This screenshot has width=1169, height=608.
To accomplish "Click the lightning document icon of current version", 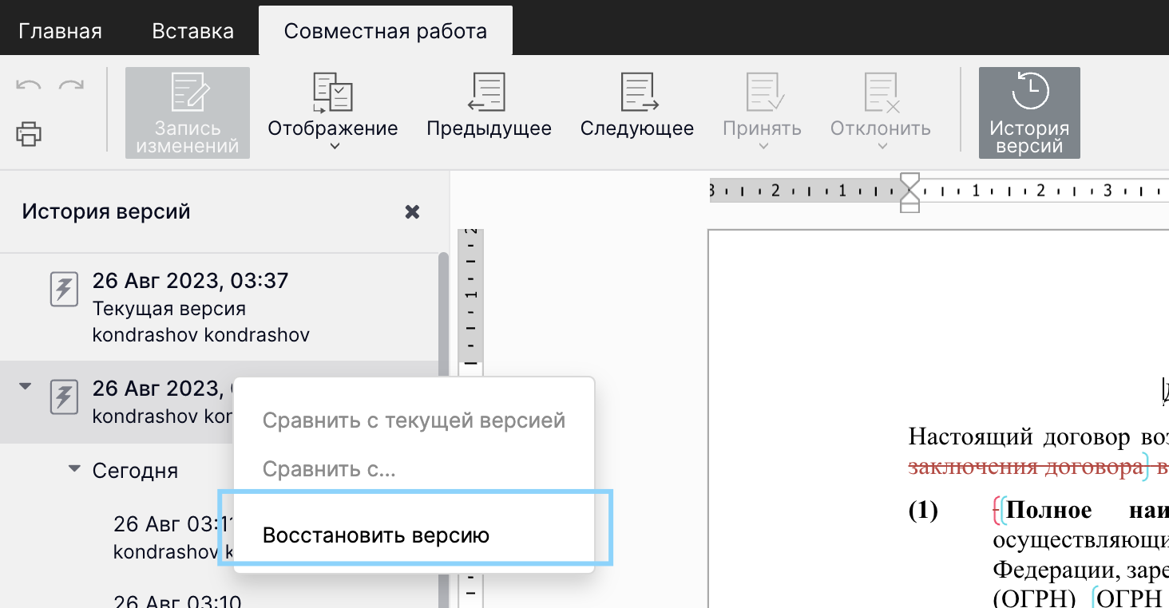I will [65, 288].
